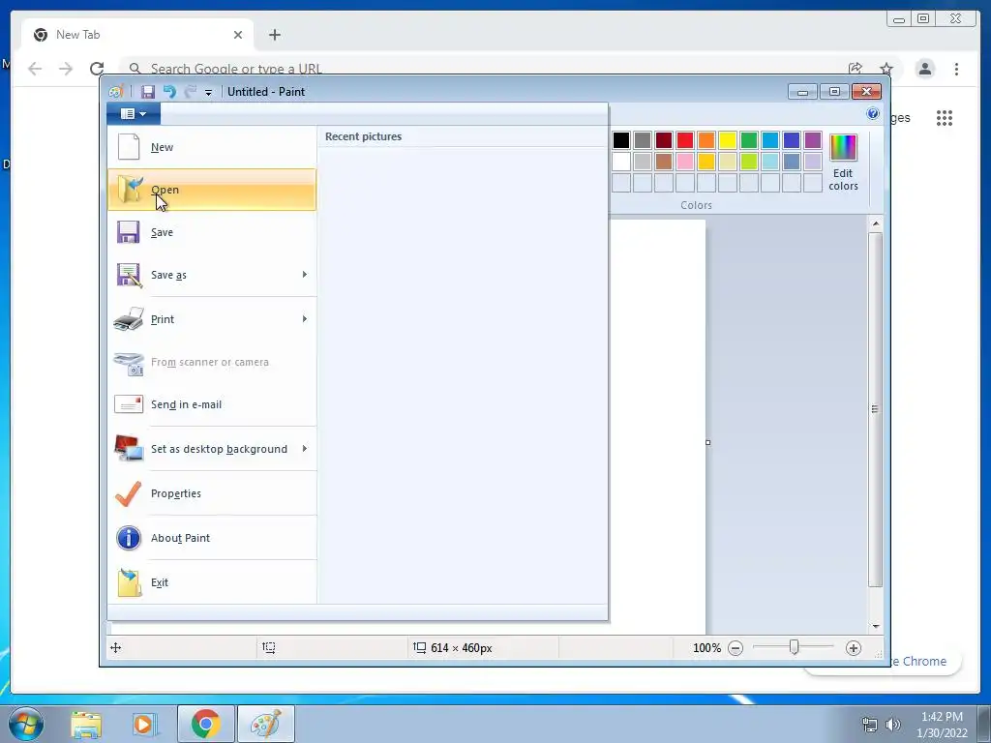This screenshot has height=743, width=991.
Task: Click Save icon in Quick Access Toolbar
Action: 148,92
